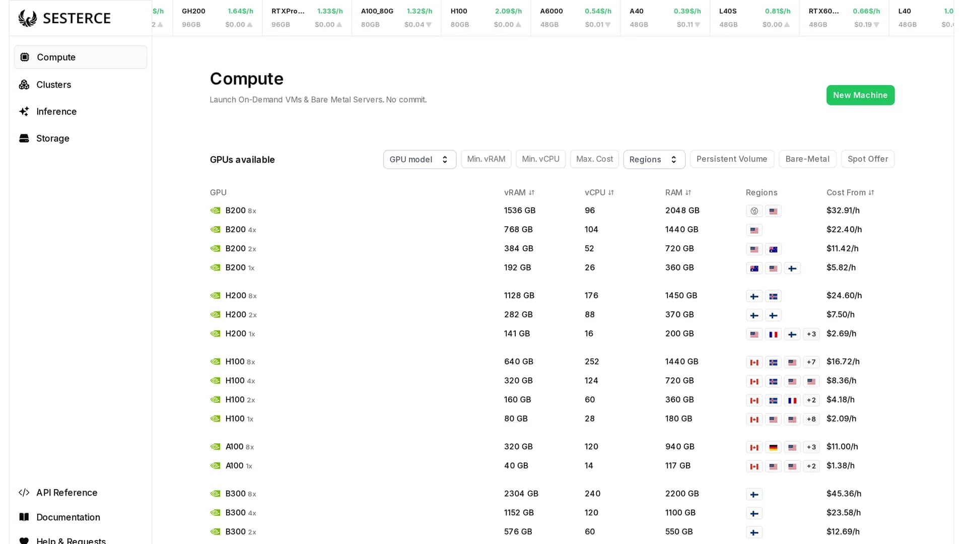
Task: Sort table by RAM column
Action: [678, 192]
